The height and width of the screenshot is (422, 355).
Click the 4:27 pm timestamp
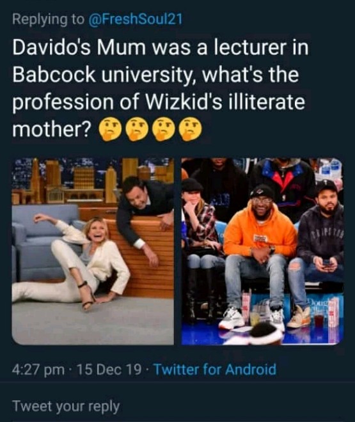[x=38, y=370]
